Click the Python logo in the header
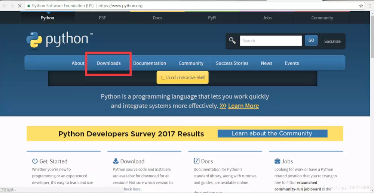Image resolution: width=374 pixels, height=193 pixels. click(x=59, y=40)
